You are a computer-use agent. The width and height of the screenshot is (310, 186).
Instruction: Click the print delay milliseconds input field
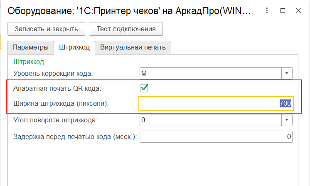tap(216, 136)
